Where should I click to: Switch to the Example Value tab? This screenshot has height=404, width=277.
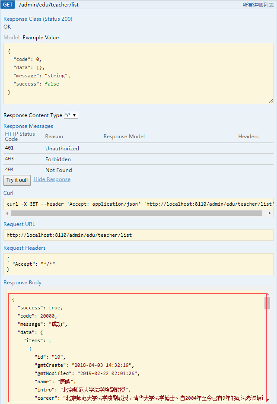(x=41, y=37)
